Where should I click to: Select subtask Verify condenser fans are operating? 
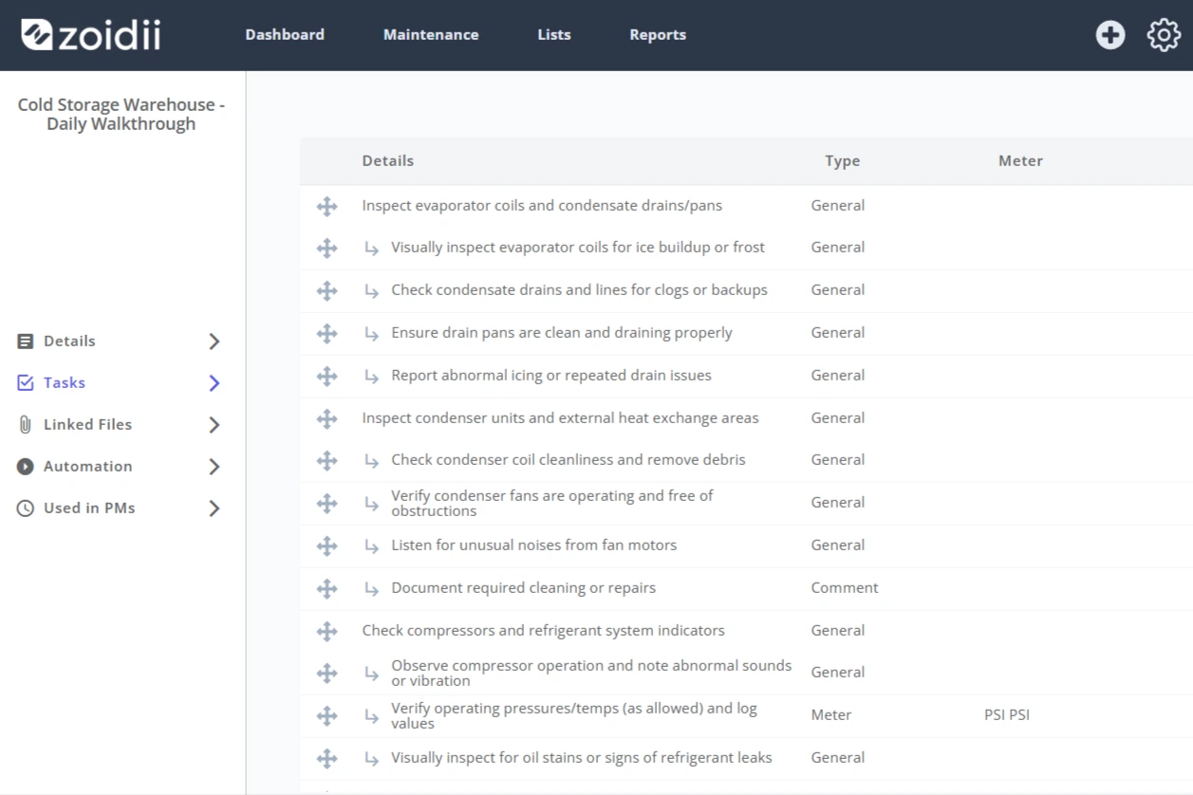(552, 503)
